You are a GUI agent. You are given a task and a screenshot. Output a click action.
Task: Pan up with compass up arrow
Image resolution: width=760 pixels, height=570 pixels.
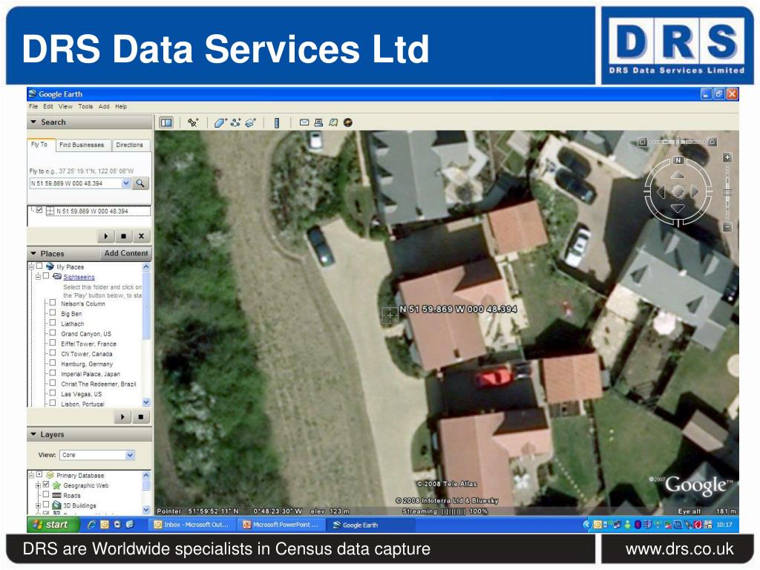point(678,174)
